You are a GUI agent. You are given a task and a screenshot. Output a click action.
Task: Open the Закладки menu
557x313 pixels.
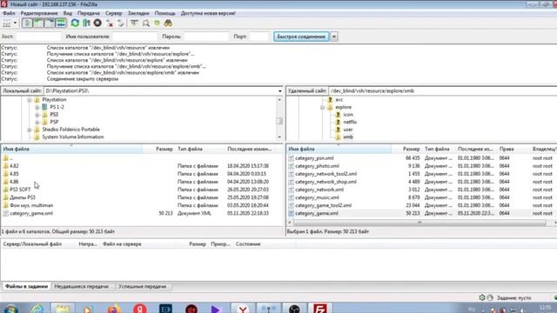(x=138, y=13)
